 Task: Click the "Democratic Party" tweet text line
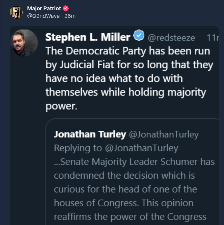click(x=128, y=51)
